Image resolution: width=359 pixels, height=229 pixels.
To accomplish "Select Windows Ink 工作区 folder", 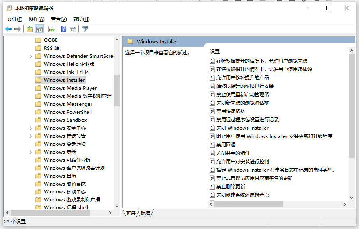I will tap(67, 72).
